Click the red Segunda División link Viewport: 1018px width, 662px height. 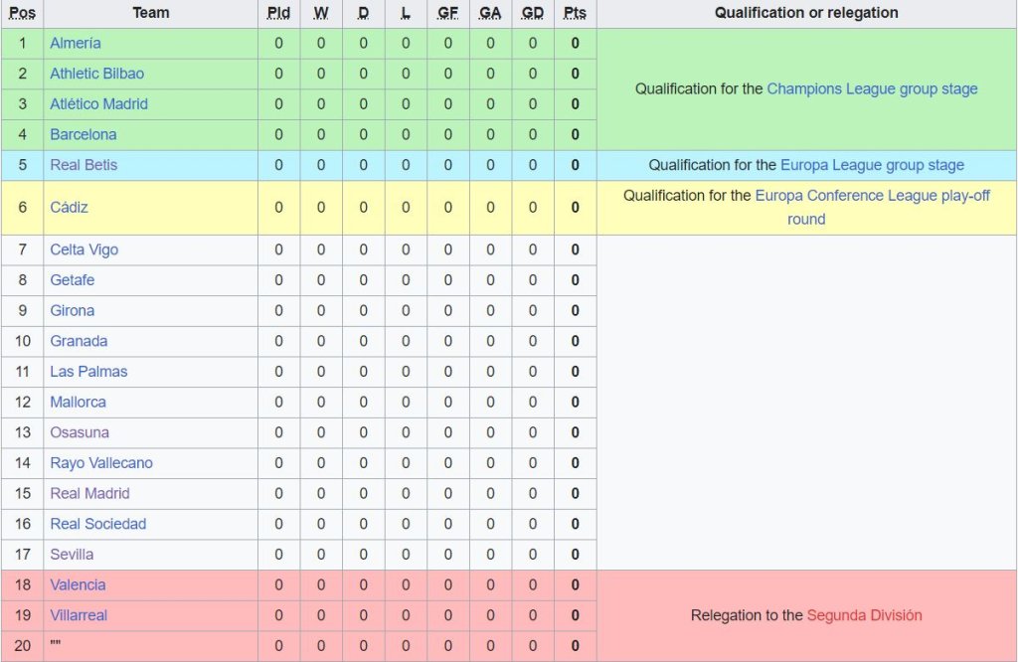(x=864, y=615)
